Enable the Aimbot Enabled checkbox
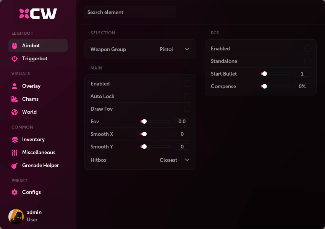325x229 pixels. 187,84
